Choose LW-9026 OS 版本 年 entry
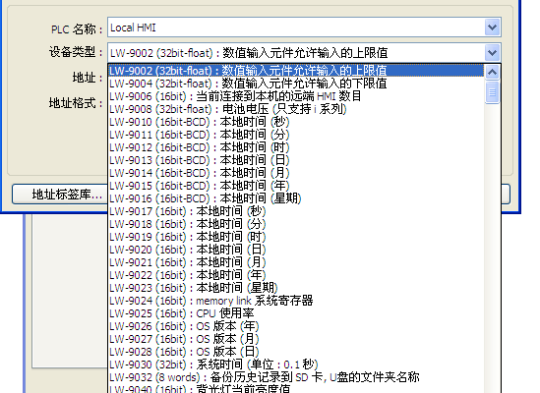 [x=296, y=326]
